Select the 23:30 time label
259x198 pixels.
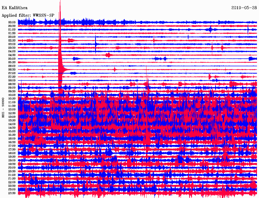(12, 193)
